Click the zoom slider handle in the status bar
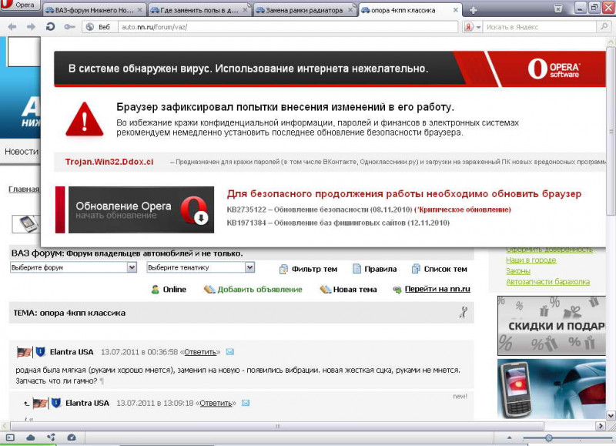Image resolution: width=616 pixels, height=446 pixels. click(x=549, y=438)
